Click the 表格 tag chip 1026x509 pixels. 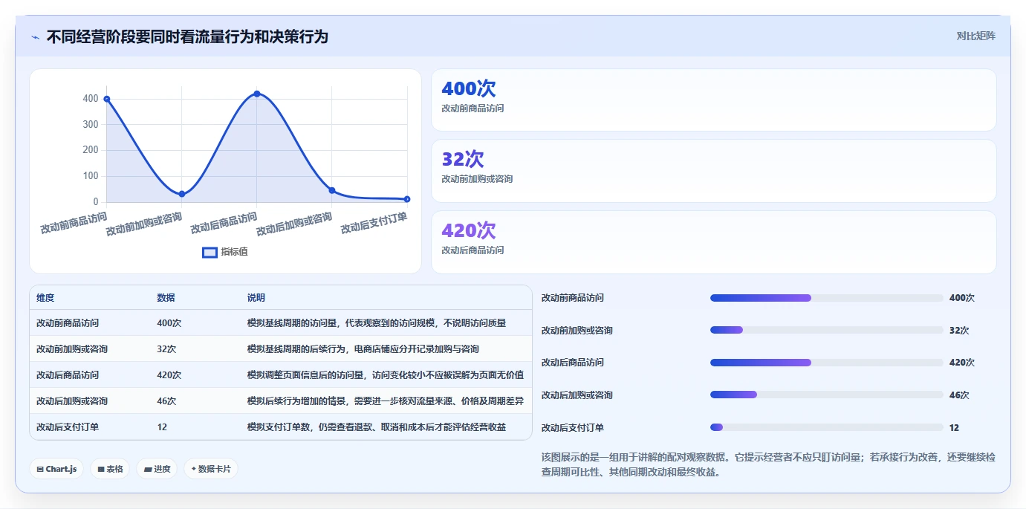click(110, 469)
